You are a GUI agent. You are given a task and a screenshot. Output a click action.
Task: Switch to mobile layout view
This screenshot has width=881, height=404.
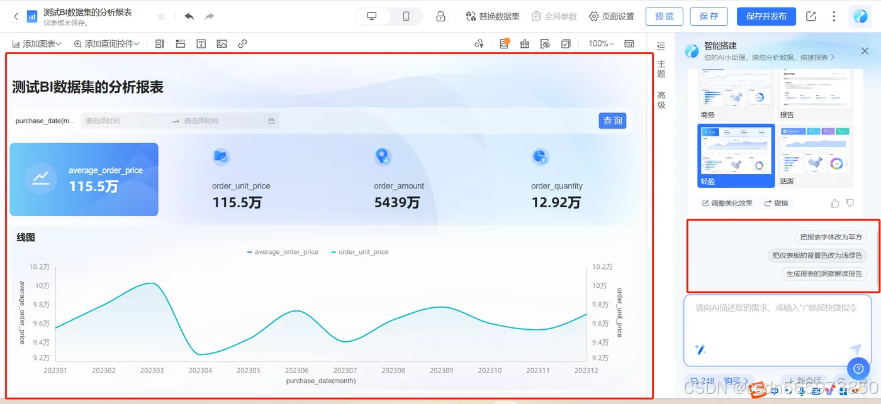tap(407, 16)
